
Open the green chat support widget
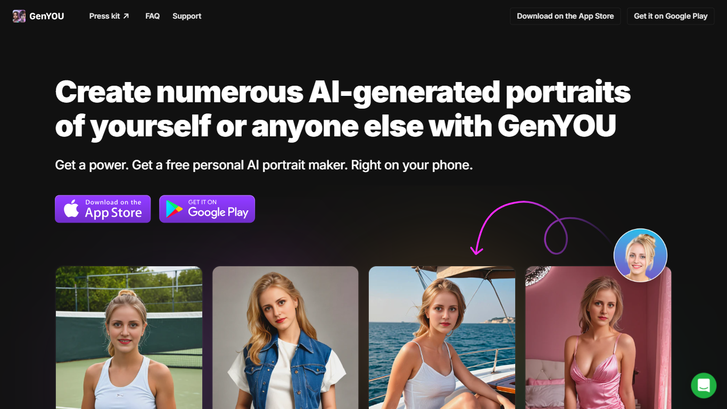(704, 385)
